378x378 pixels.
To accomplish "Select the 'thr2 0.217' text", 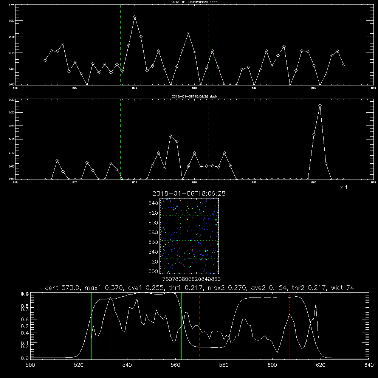I will tap(309, 288).
